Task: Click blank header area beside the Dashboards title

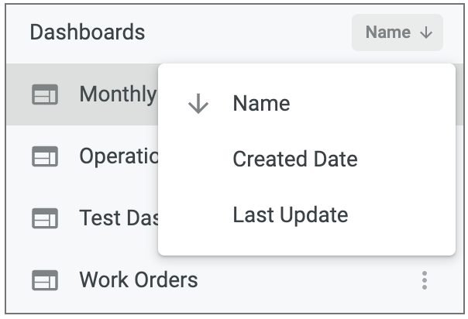Action: coord(248,33)
